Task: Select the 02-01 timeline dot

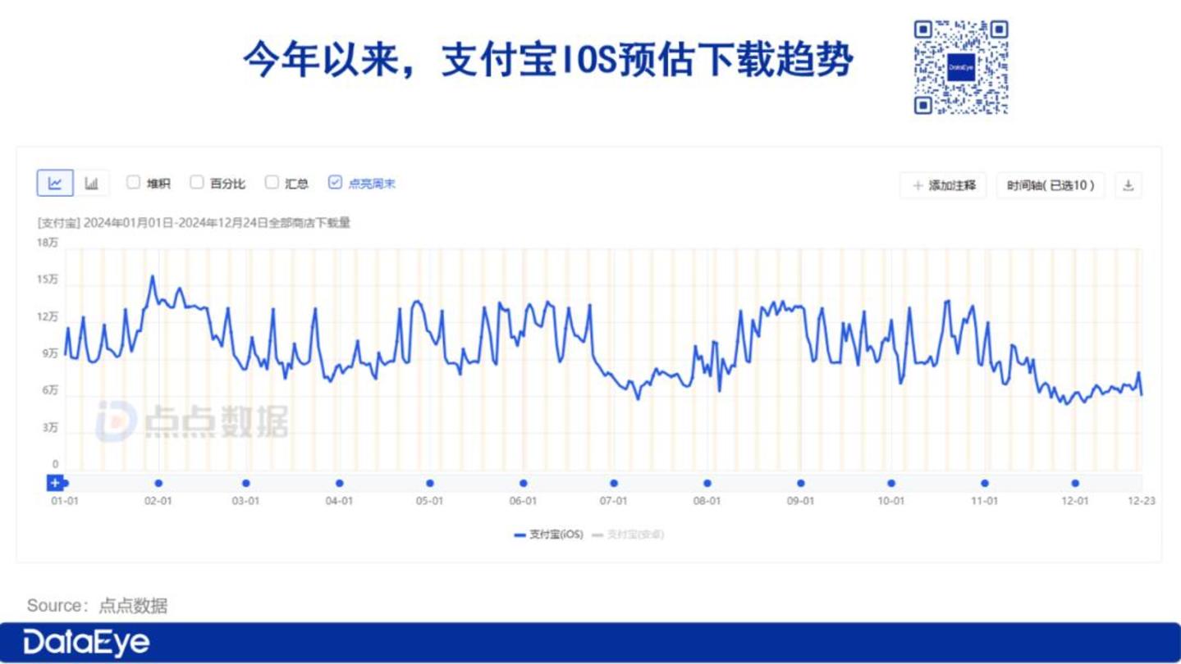Action: coord(158,484)
